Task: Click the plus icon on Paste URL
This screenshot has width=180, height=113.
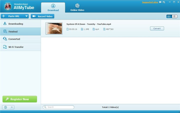Action: 3,16
